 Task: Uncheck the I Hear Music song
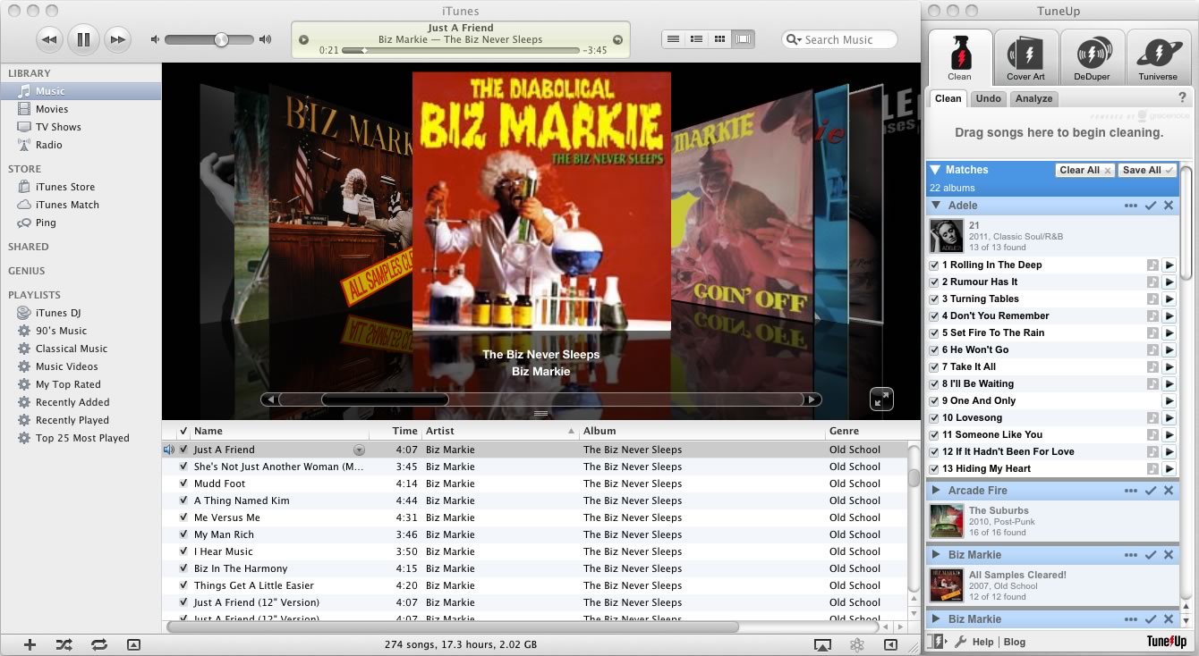(x=183, y=551)
